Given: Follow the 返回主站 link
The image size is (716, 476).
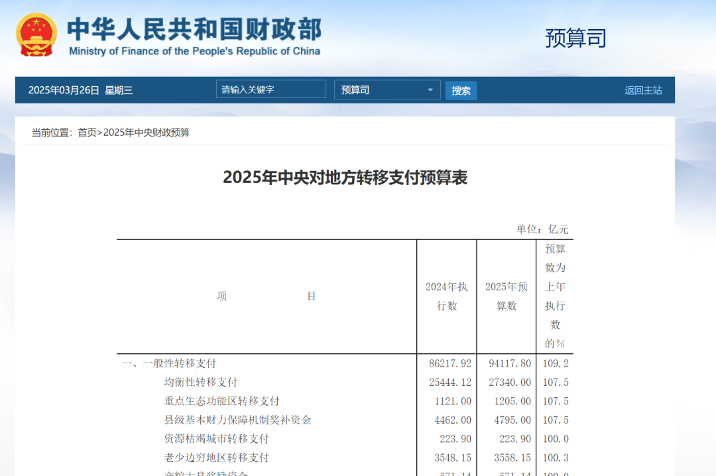Looking at the screenshot, I should (x=643, y=90).
